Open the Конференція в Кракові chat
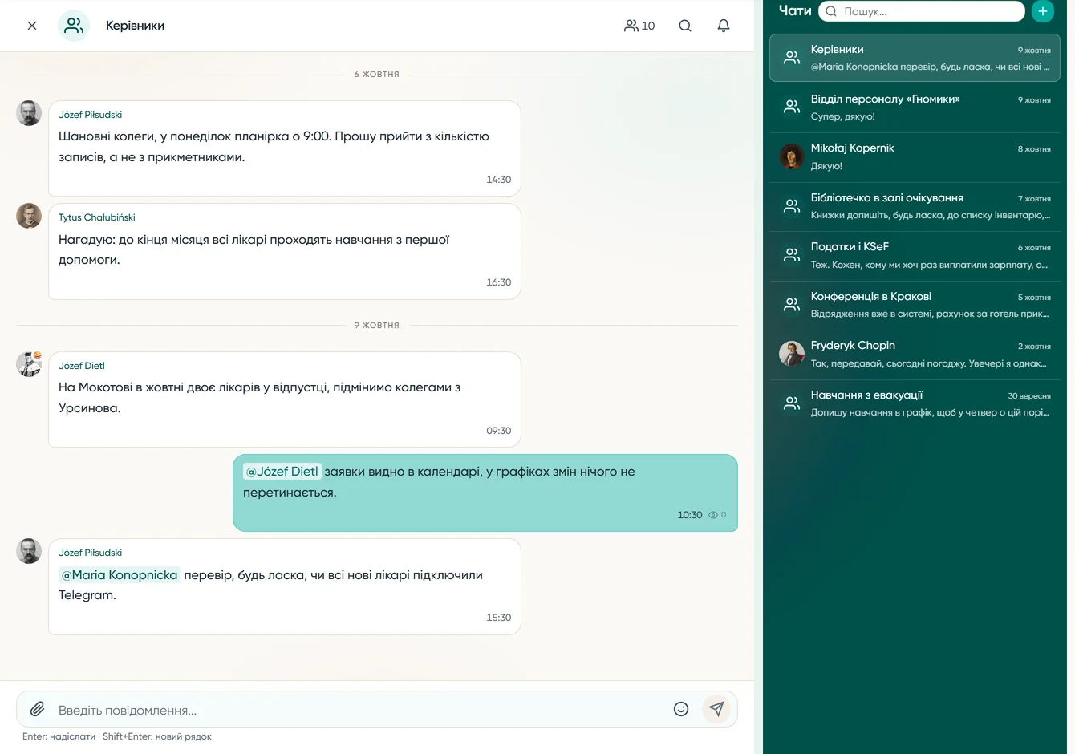The image size is (1075, 754). coord(915,305)
